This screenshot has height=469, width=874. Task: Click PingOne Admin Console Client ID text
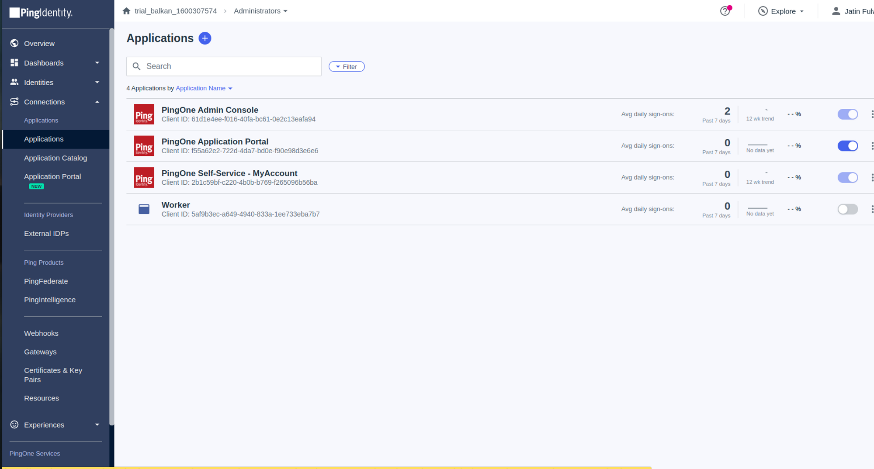[x=239, y=119]
